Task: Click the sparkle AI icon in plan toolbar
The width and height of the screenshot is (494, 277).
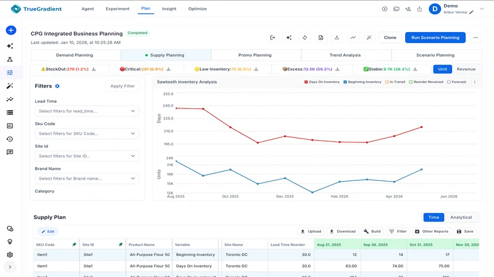Action: [288, 38]
